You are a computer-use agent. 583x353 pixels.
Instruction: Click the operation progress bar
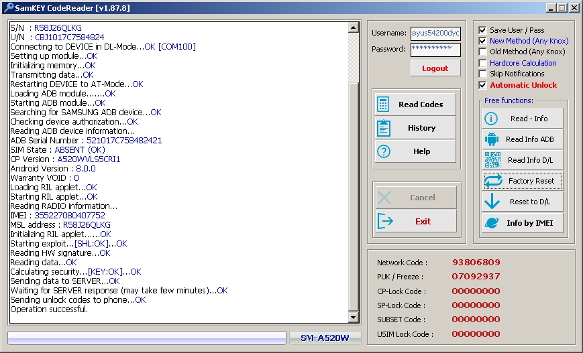point(147,338)
